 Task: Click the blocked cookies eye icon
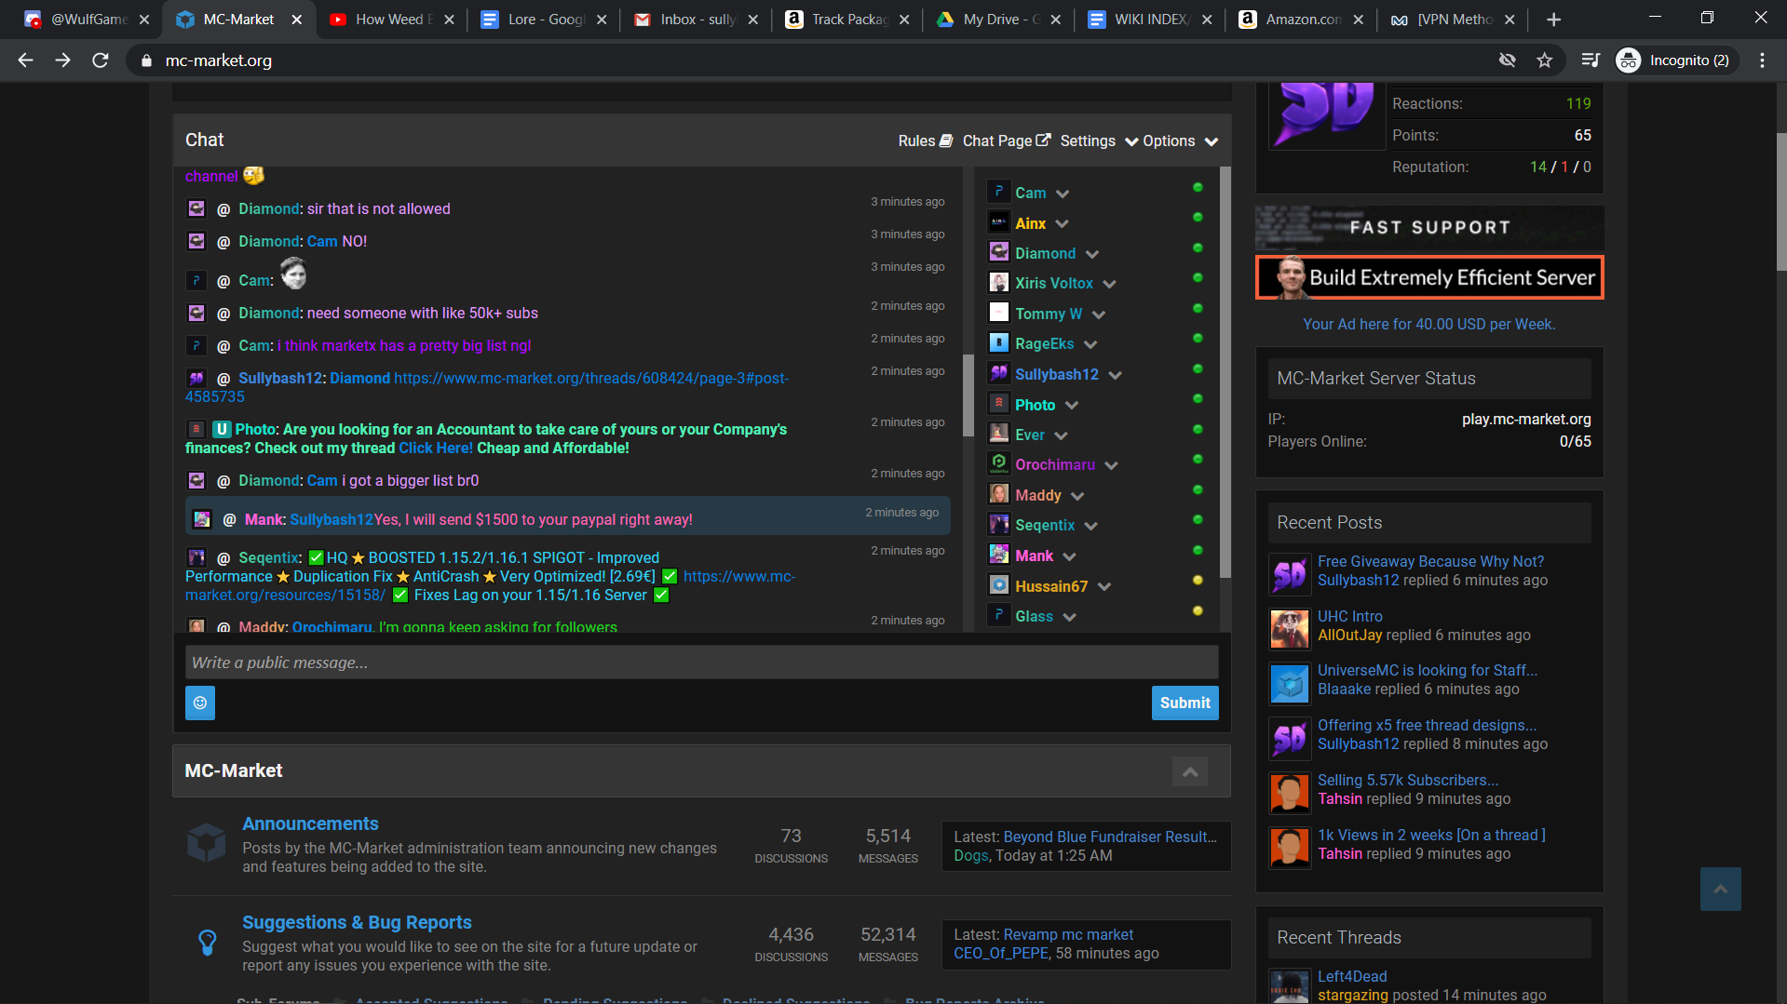point(1507,60)
